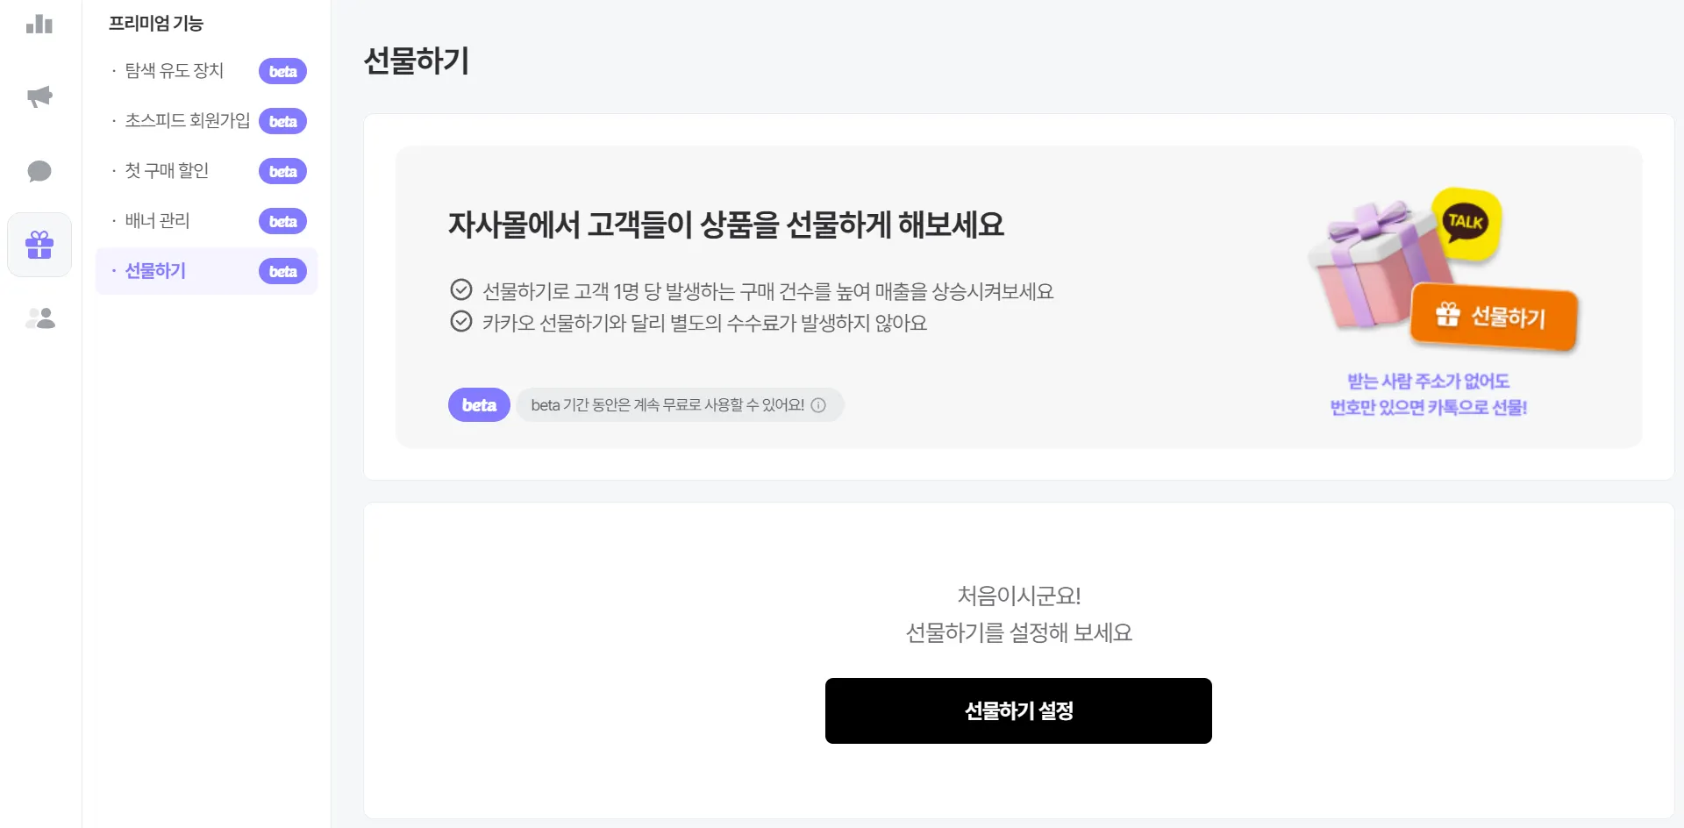
Task: Go to 첫 구매 할인 menu
Action: (x=167, y=170)
